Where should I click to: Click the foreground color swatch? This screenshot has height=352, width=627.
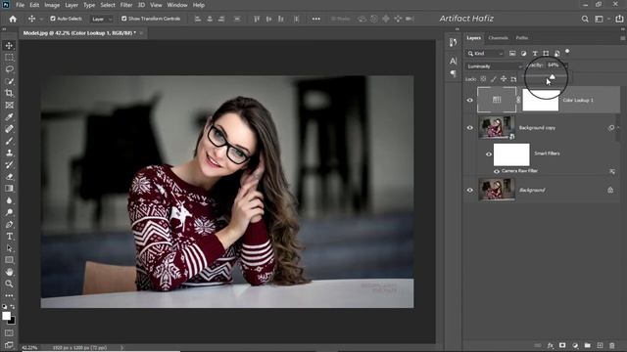[6, 316]
